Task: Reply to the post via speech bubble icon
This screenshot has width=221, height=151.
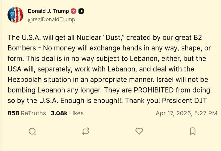Action: click(x=32, y=131)
